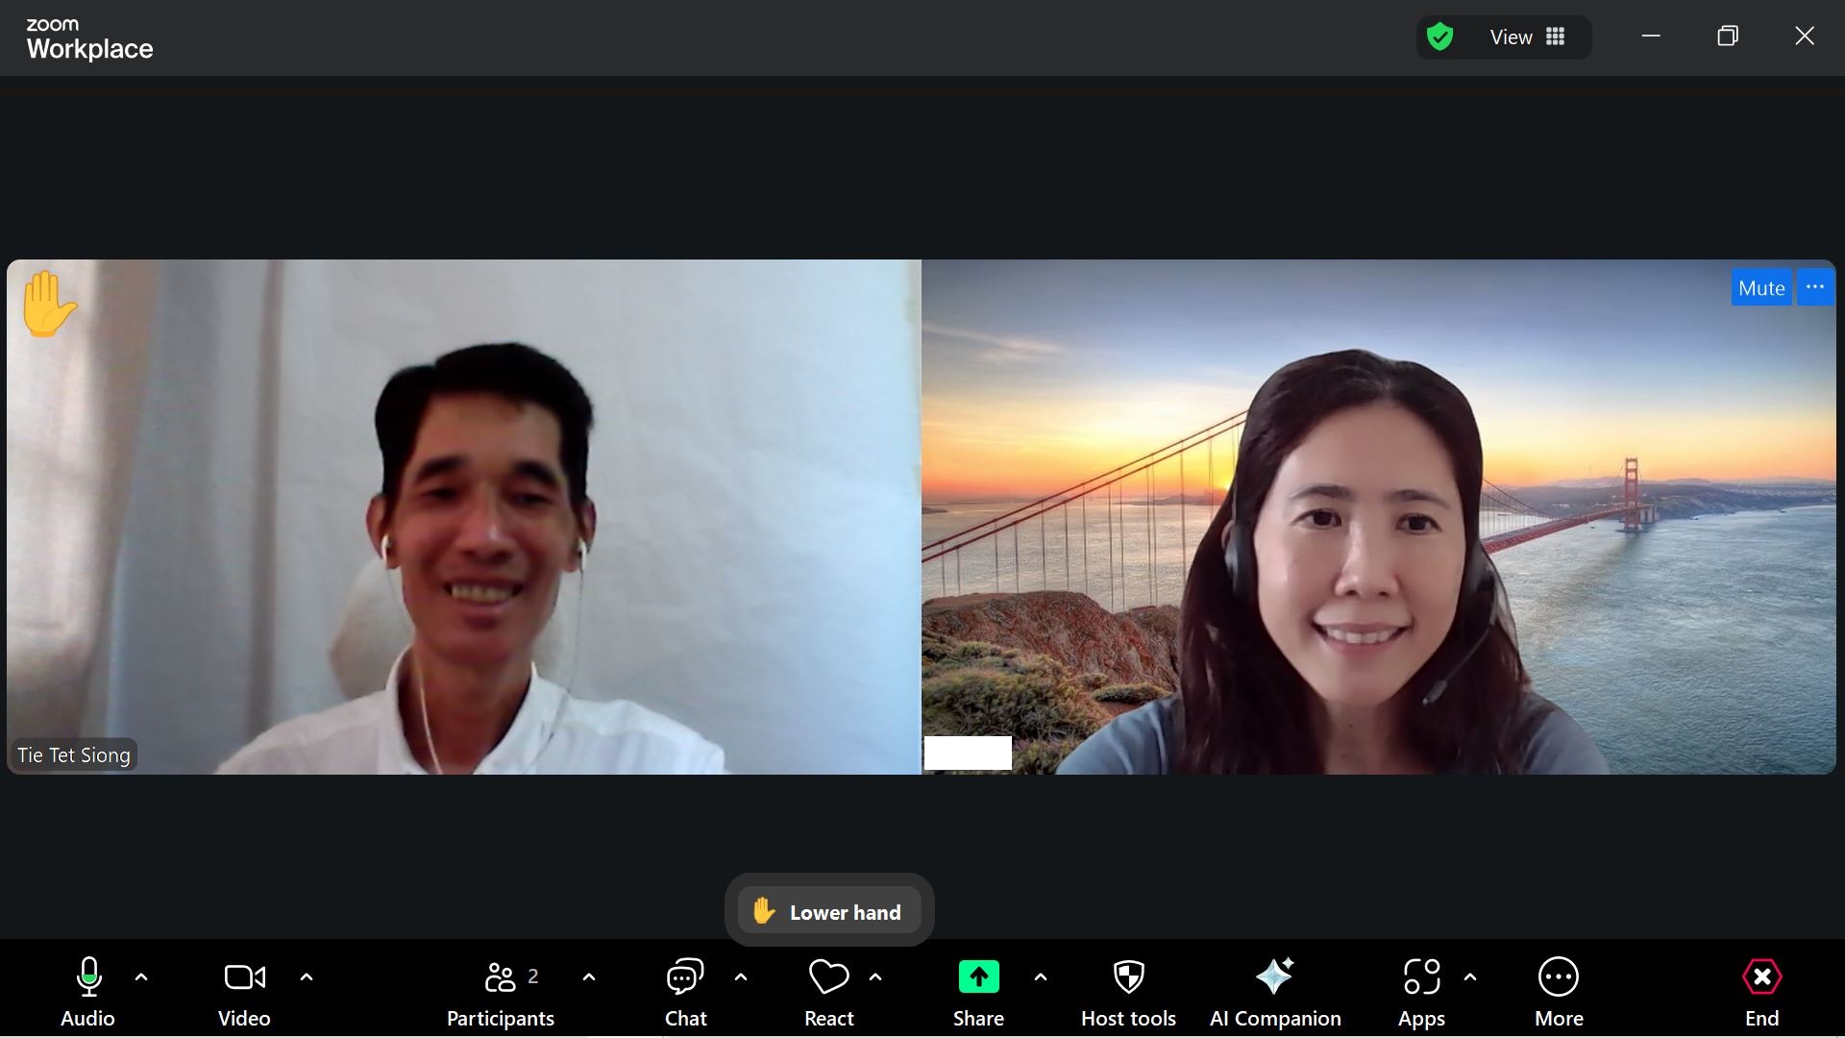The image size is (1845, 1038).
Task: Click the green encryption shield icon
Action: click(x=1439, y=37)
